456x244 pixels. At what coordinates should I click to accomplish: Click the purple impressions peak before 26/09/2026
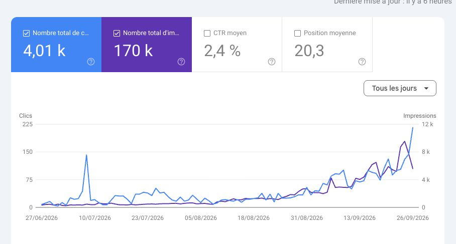[405, 142]
